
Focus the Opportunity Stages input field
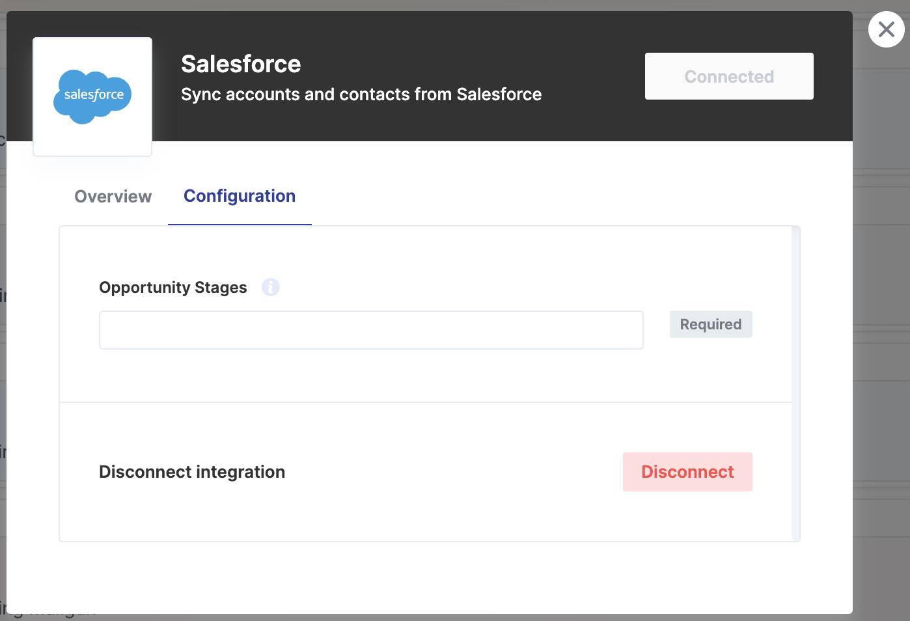pos(371,330)
